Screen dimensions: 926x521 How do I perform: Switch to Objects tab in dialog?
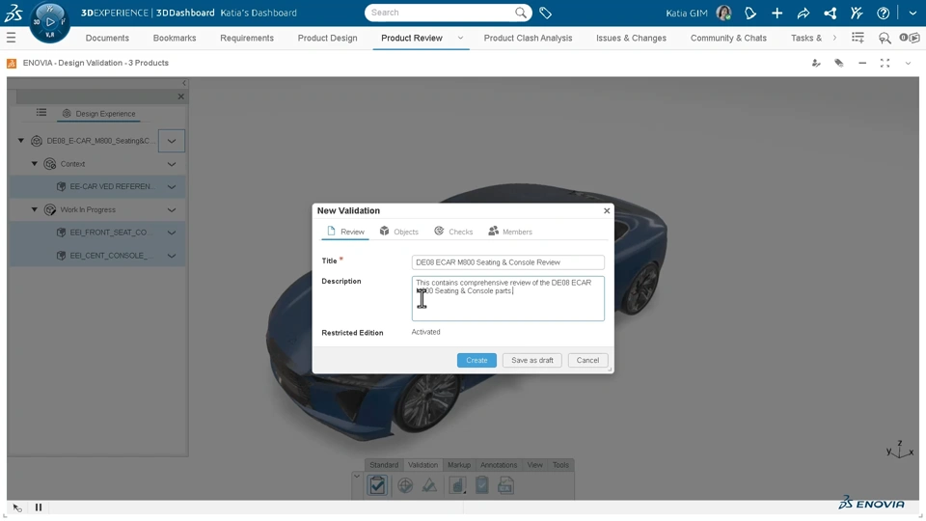point(399,232)
